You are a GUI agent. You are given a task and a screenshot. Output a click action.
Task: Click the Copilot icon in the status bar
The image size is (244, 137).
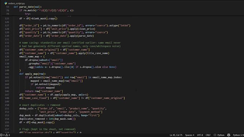229,135
